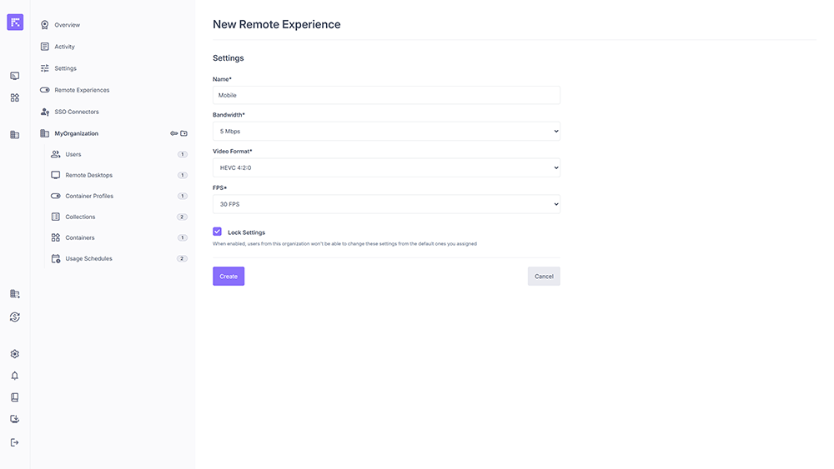Open notifications via the bell icon
Image resolution: width=834 pixels, height=469 pixels.
click(14, 376)
